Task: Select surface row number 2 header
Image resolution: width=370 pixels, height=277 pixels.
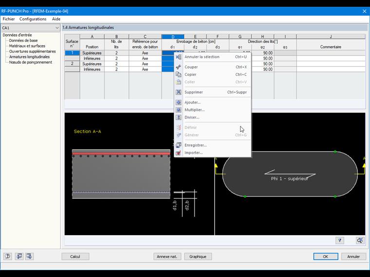Action: (x=72, y=64)
